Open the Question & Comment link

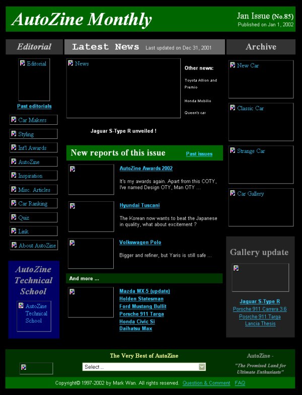(206, 383)
